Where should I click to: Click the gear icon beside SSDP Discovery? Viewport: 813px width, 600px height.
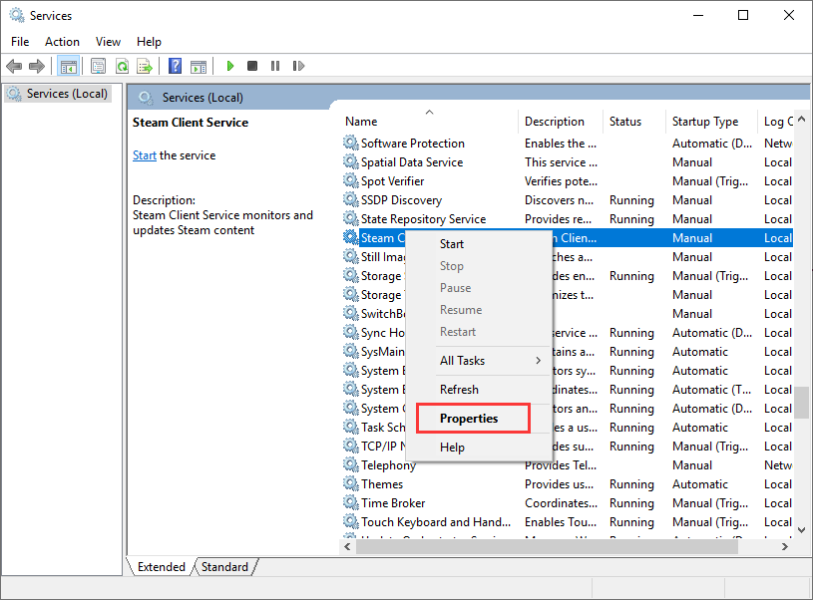(x=350, y=199)
